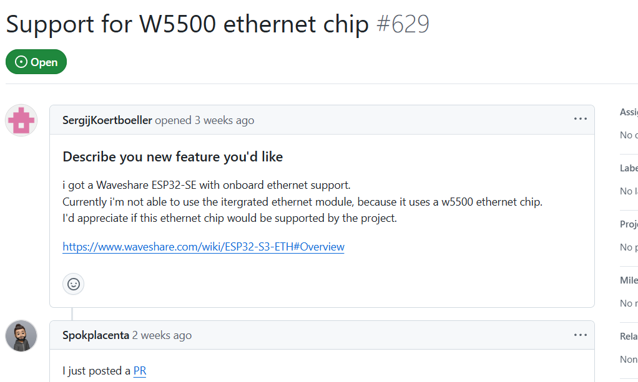
Task: Open options menu on Spokplacenta's comment
Action: pyautogui.click(x=580, y=335)
